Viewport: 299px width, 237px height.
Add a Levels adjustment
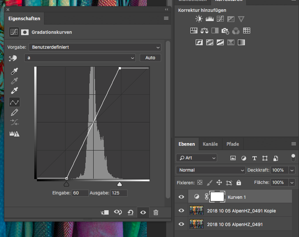click(x=210, y=19)
